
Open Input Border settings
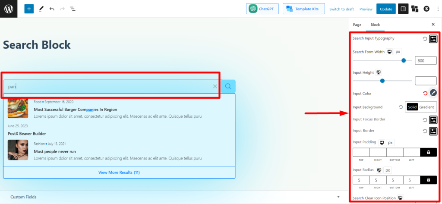433,131
